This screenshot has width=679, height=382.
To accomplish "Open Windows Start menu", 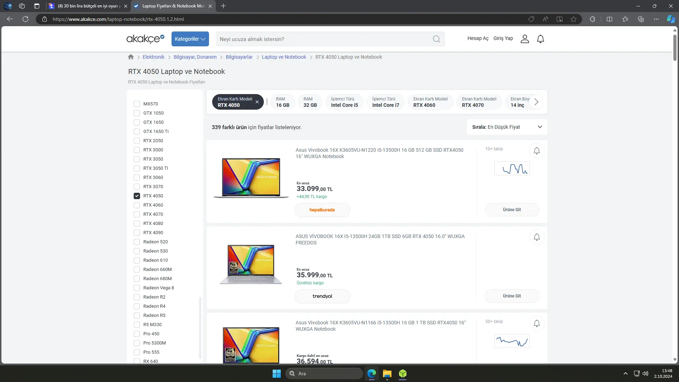I will pos(277,374).
